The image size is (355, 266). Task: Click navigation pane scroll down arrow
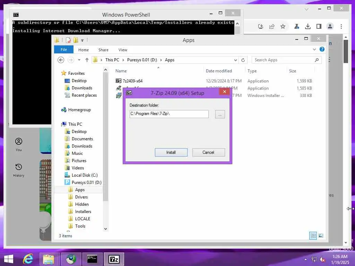click(x=105, y=229)
